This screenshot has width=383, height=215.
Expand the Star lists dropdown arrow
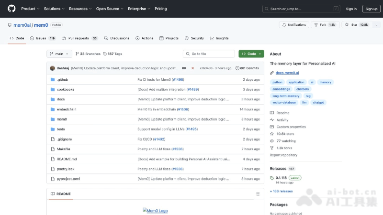click(x=376, y=25)
